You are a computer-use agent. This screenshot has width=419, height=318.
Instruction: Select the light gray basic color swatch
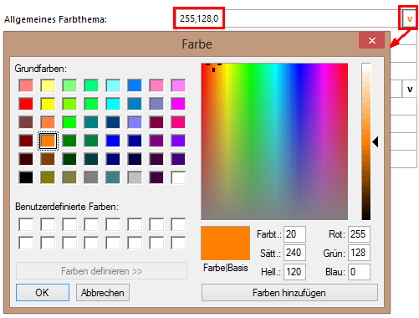pos(135,177)
